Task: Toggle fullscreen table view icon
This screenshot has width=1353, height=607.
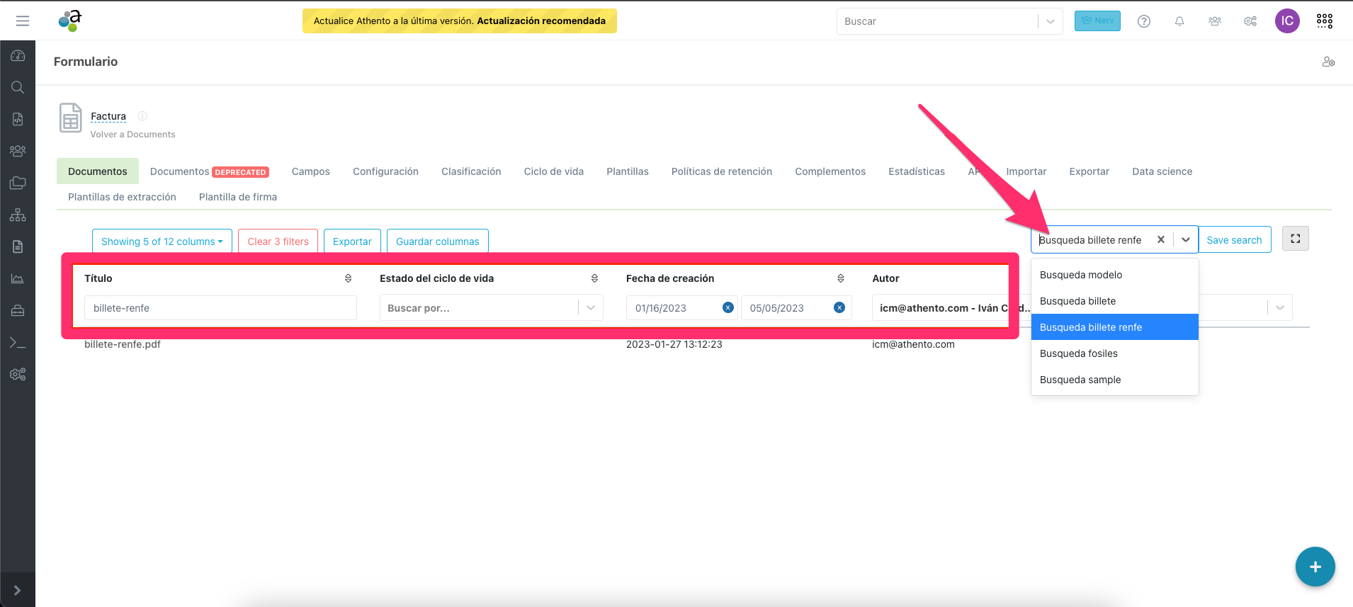Action: click(1295, 239)
